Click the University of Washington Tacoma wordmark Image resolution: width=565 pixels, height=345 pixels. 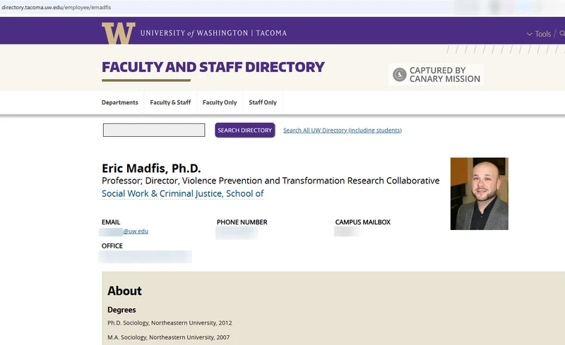coord(213,33)
